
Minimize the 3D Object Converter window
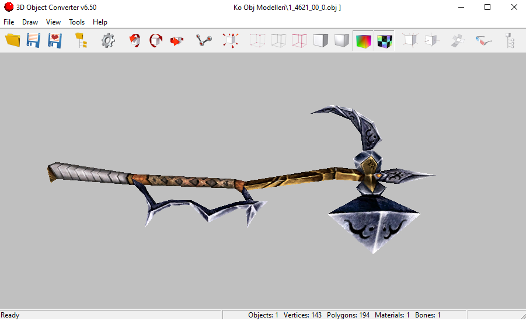tap(461, 7)
